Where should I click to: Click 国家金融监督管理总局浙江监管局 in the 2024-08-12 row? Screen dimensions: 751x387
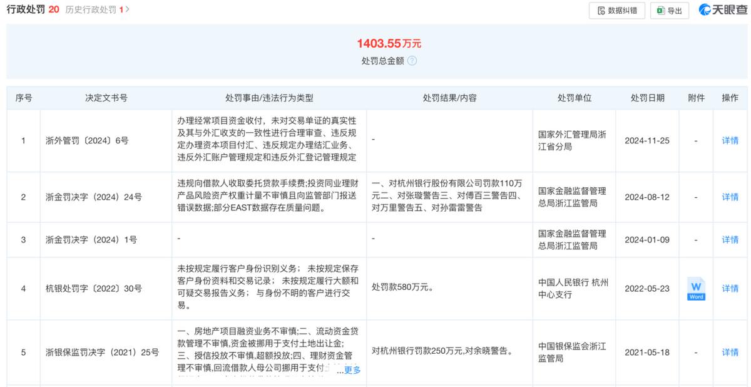click(x=572, y=197)
